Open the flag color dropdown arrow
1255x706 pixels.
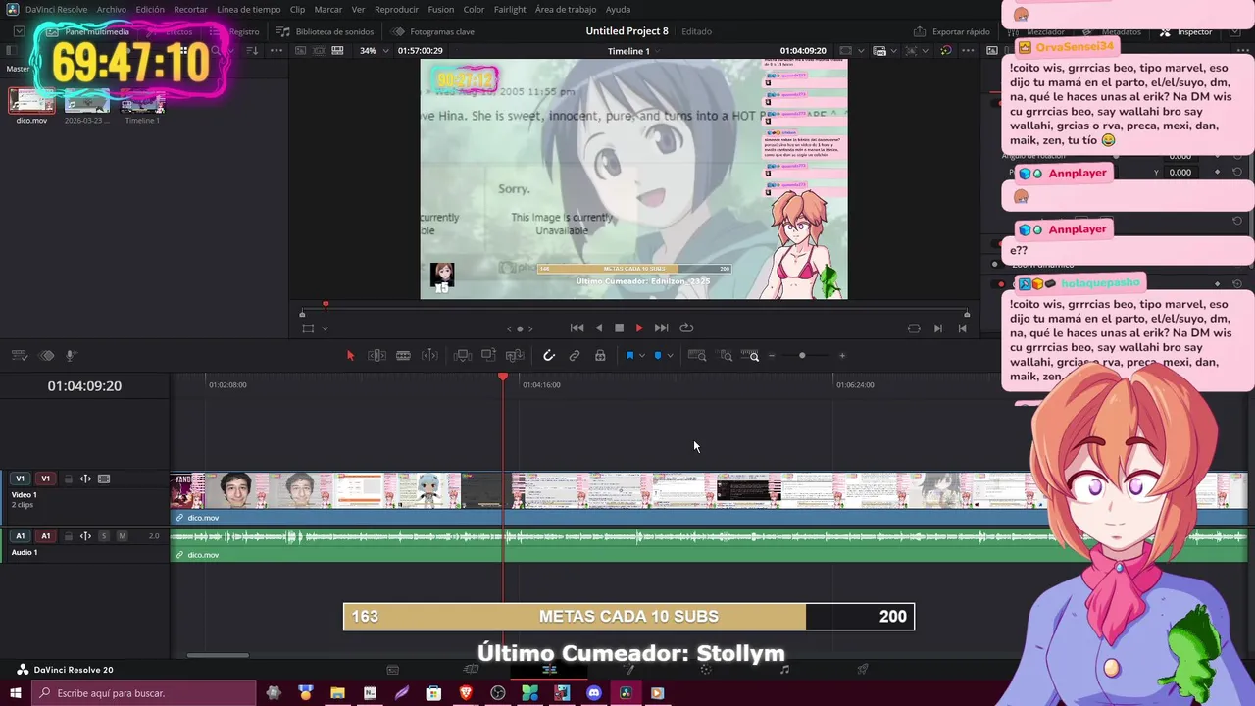[x=641, y=356]
